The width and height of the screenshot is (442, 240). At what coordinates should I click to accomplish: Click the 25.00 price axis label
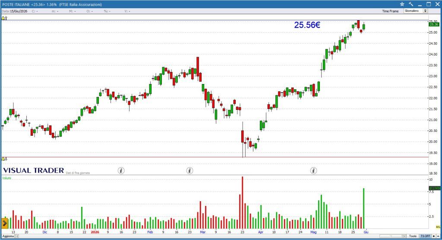(x=433, y=32)
